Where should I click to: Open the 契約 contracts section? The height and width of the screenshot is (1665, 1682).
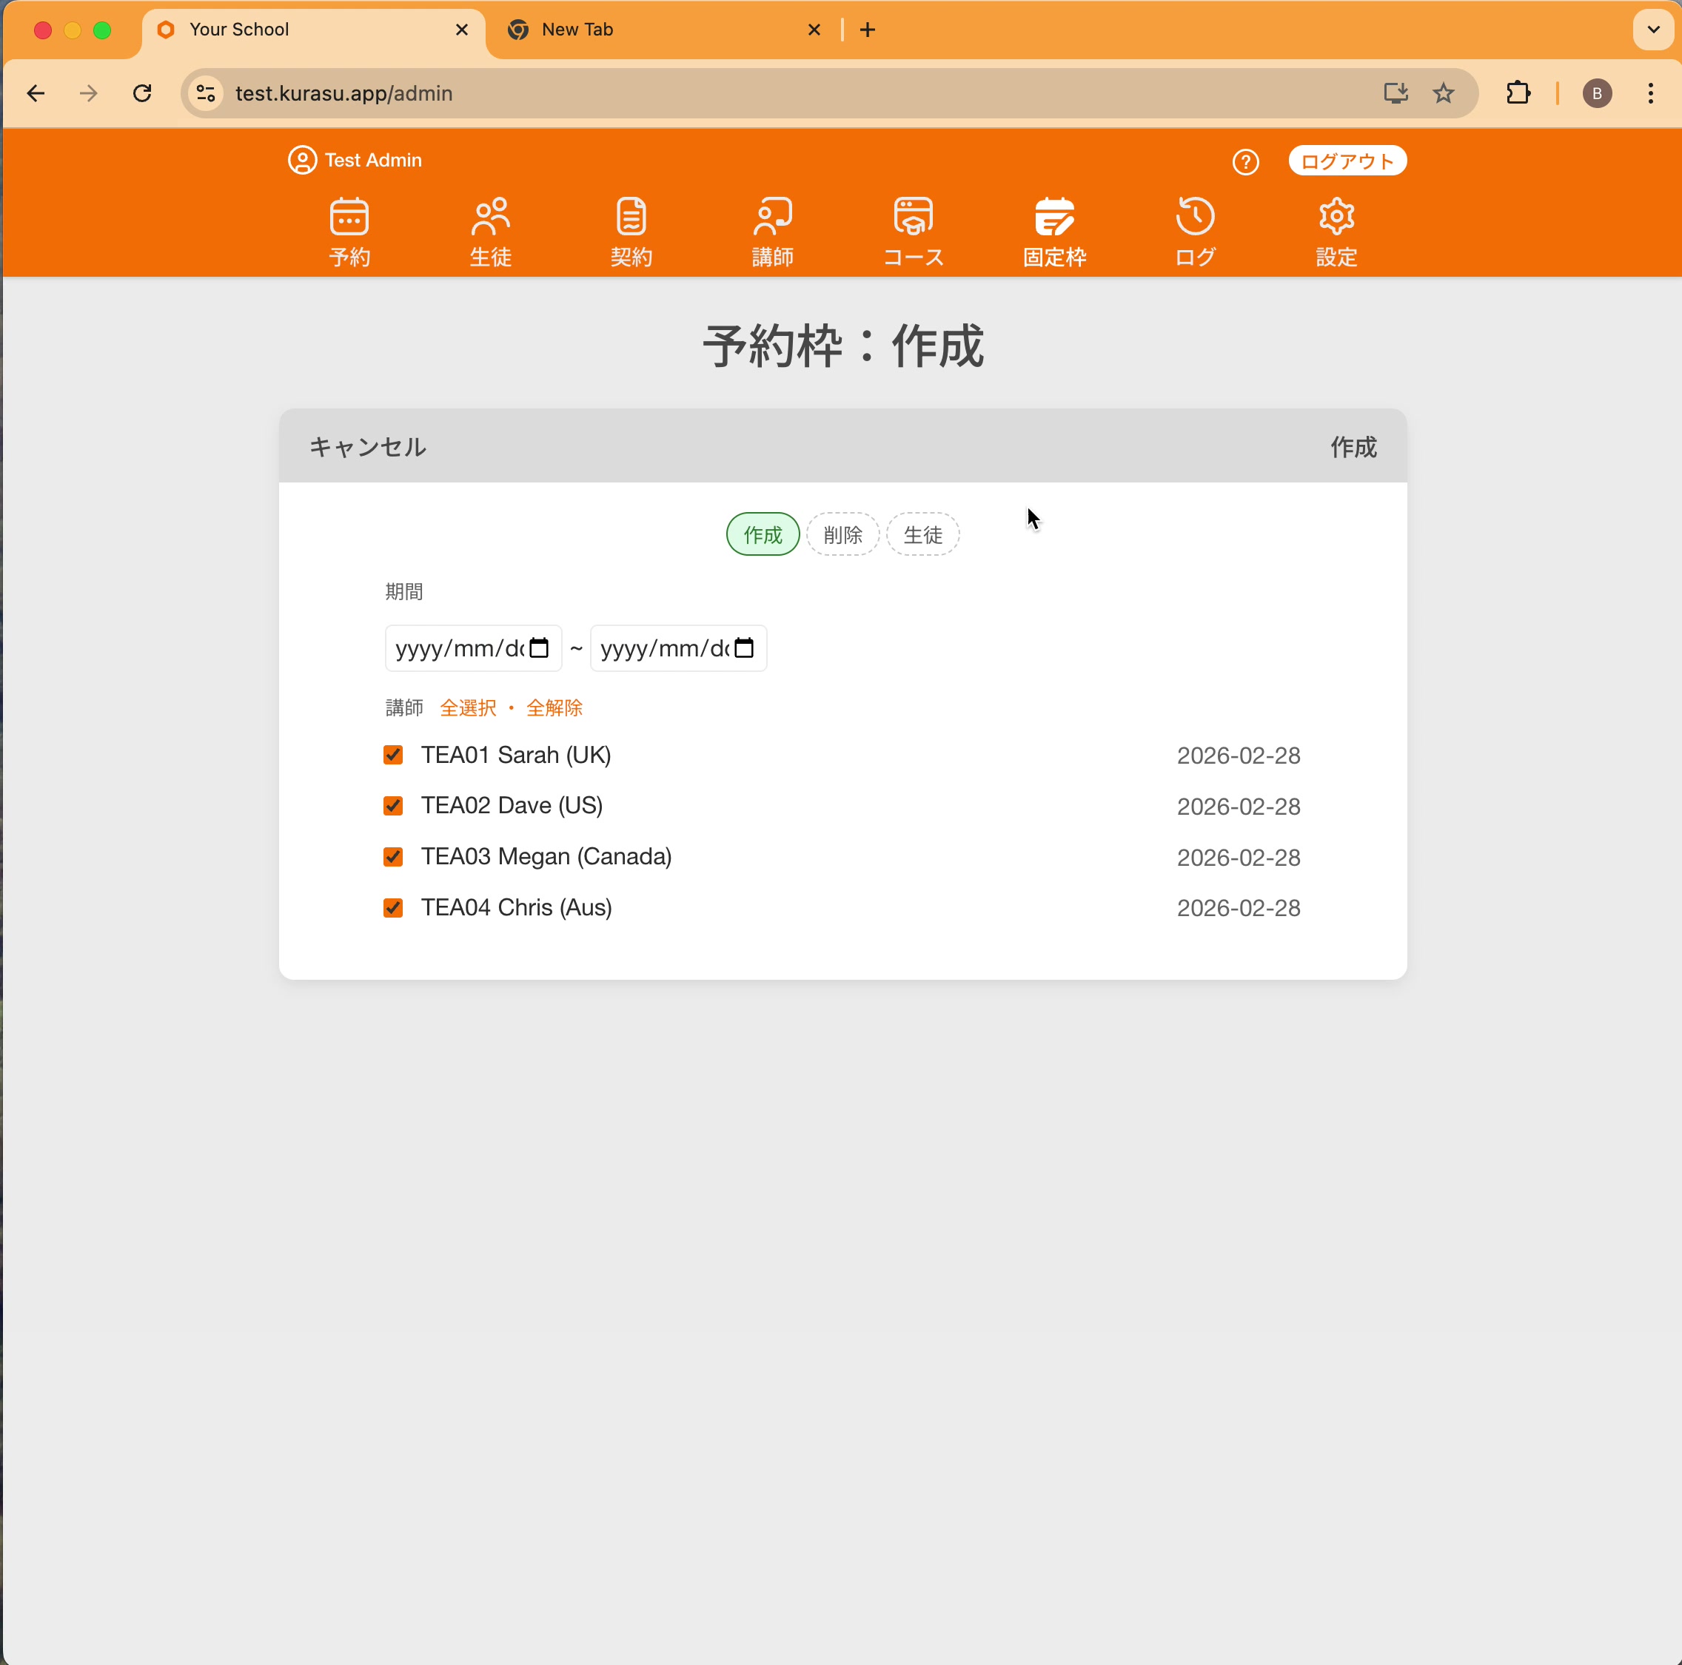(631, 231)
